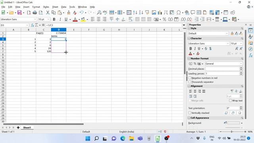Toggle the AutoFilter funnel icon
Image resolution: width=254 pixels, height=143 pixels.
[x=147, y=12]
